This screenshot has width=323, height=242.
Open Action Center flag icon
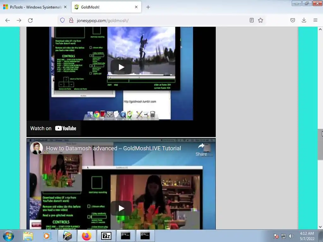click(x=276, y=236)
